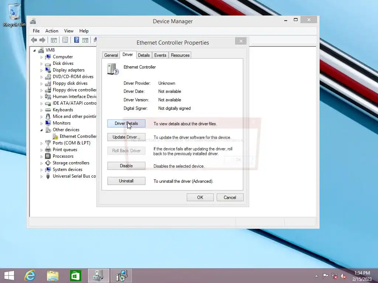Click the Monitors category icon
378x283 pixels.
pyautogui.click(x=48, y=123)
